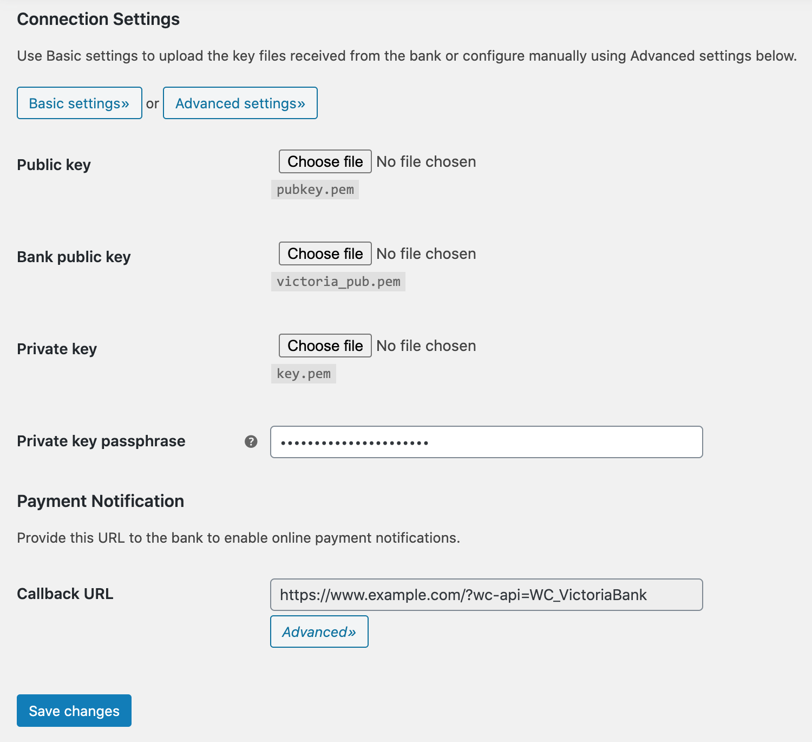
Task: Expand Basic settings section
Action: (79, 103)
